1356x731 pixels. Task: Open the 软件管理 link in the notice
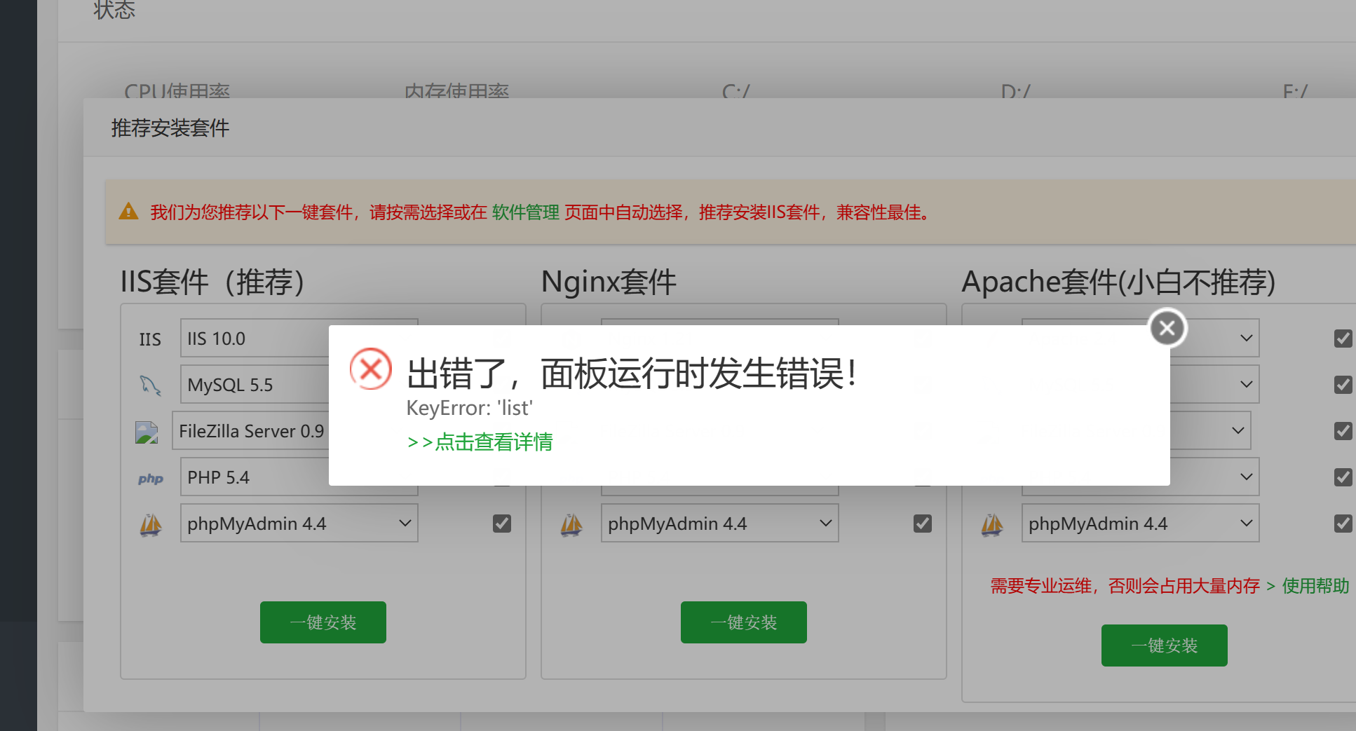(x=526, y=212)
